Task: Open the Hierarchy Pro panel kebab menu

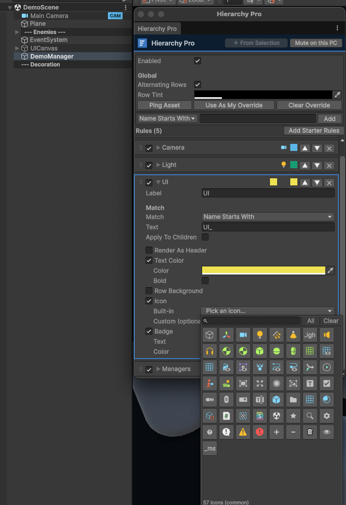Action: tap(337, 28)
